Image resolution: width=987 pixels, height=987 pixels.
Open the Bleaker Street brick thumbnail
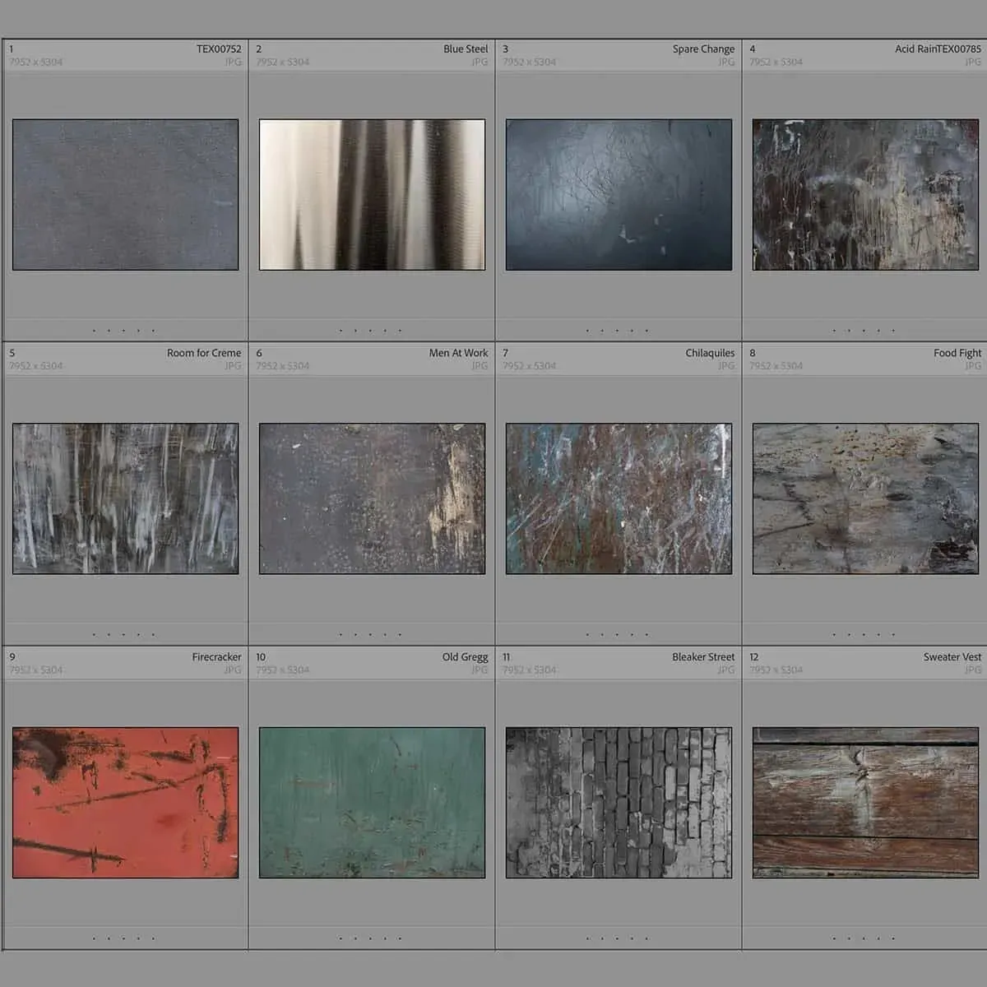(x=619, y=803)
